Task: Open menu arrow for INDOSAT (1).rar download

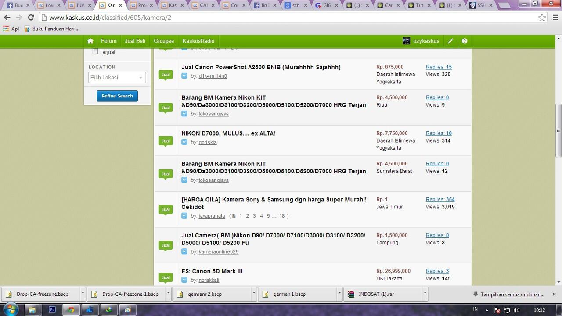Action: pyautogui.click(x=425, y=294)
